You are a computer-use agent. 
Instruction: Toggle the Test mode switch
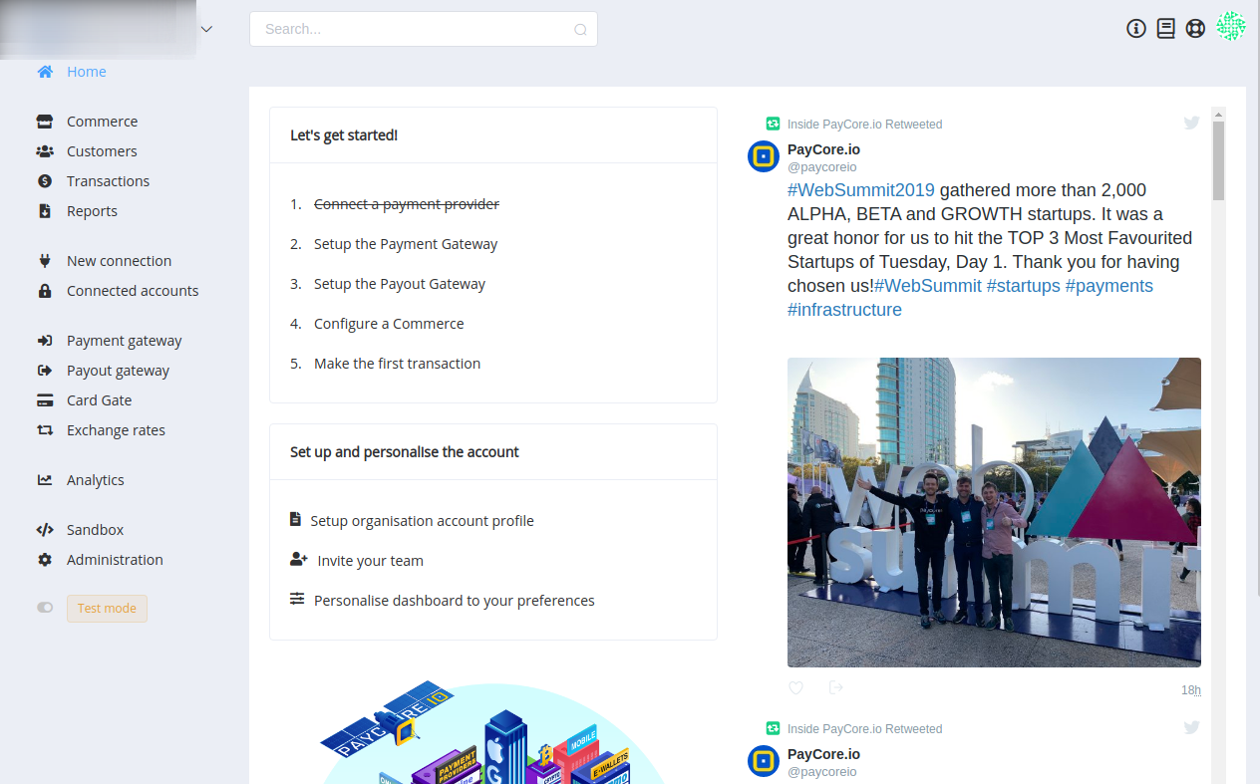click(x=45, y=608)
